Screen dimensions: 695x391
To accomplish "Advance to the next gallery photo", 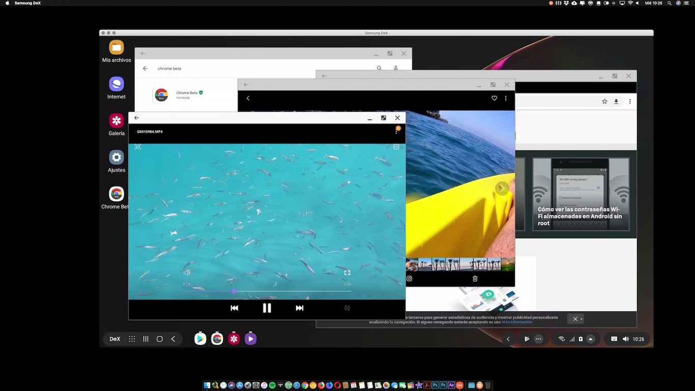I will (x=501, y=188).
